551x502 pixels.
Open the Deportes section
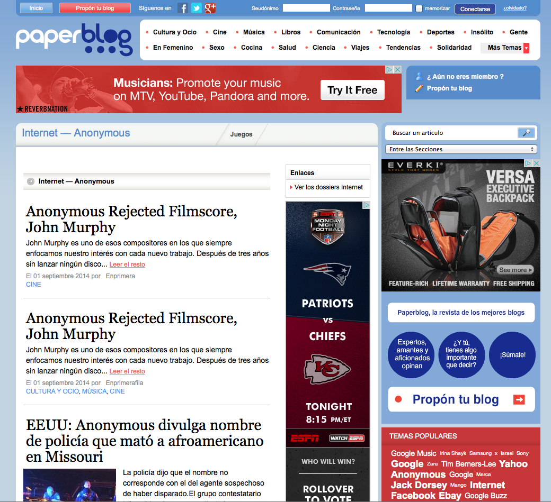click(441, 32)
